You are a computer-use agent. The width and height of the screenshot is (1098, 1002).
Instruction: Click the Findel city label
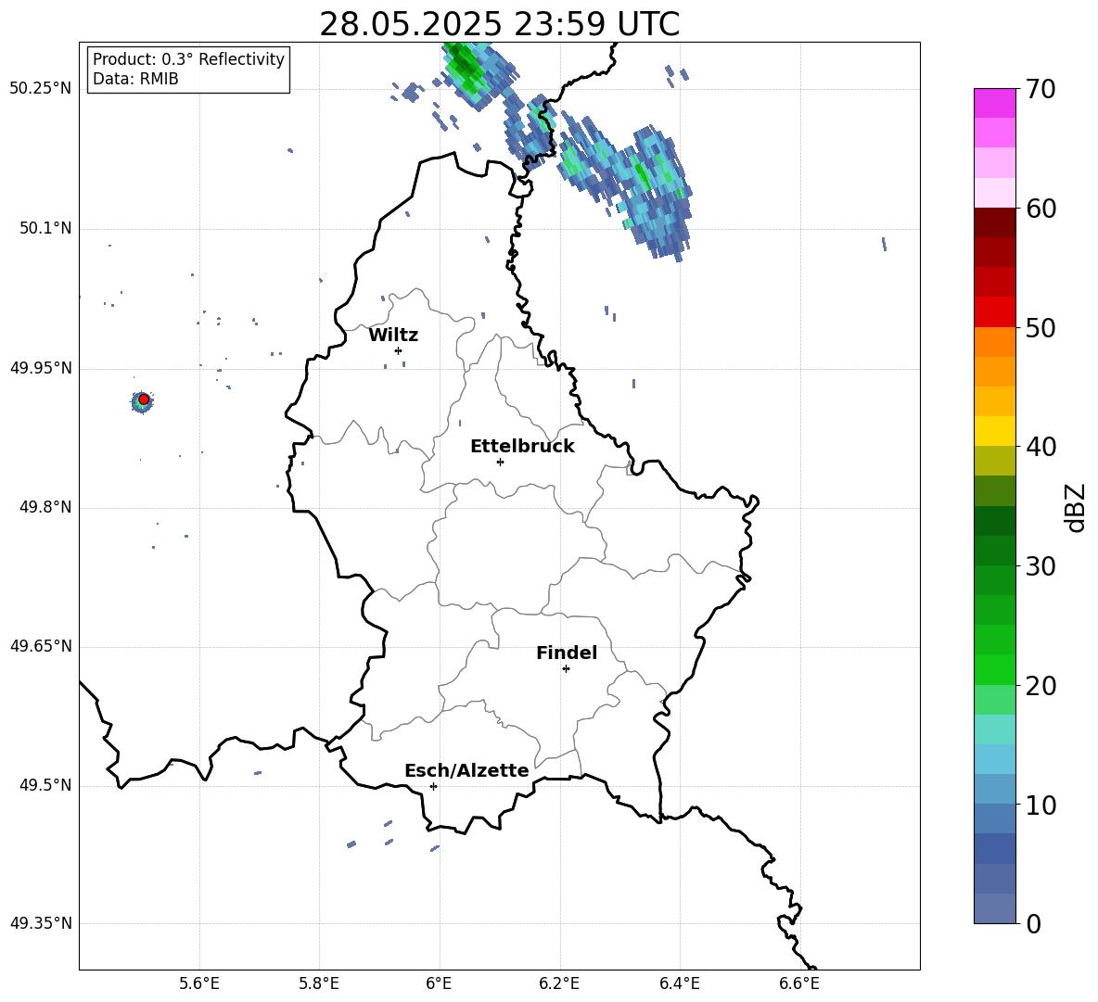[567, 653]
